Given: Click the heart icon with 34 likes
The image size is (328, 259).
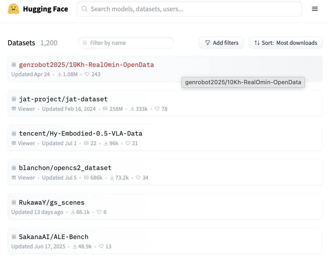Looking at the screenshot, I should tap(138, 177).
